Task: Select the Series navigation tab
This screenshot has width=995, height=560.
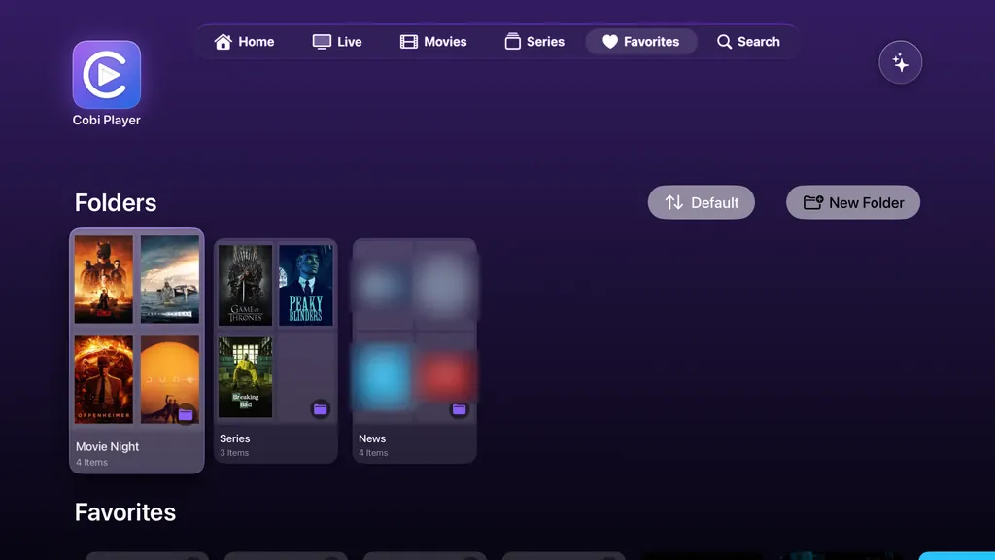Action: click(534, 42)
